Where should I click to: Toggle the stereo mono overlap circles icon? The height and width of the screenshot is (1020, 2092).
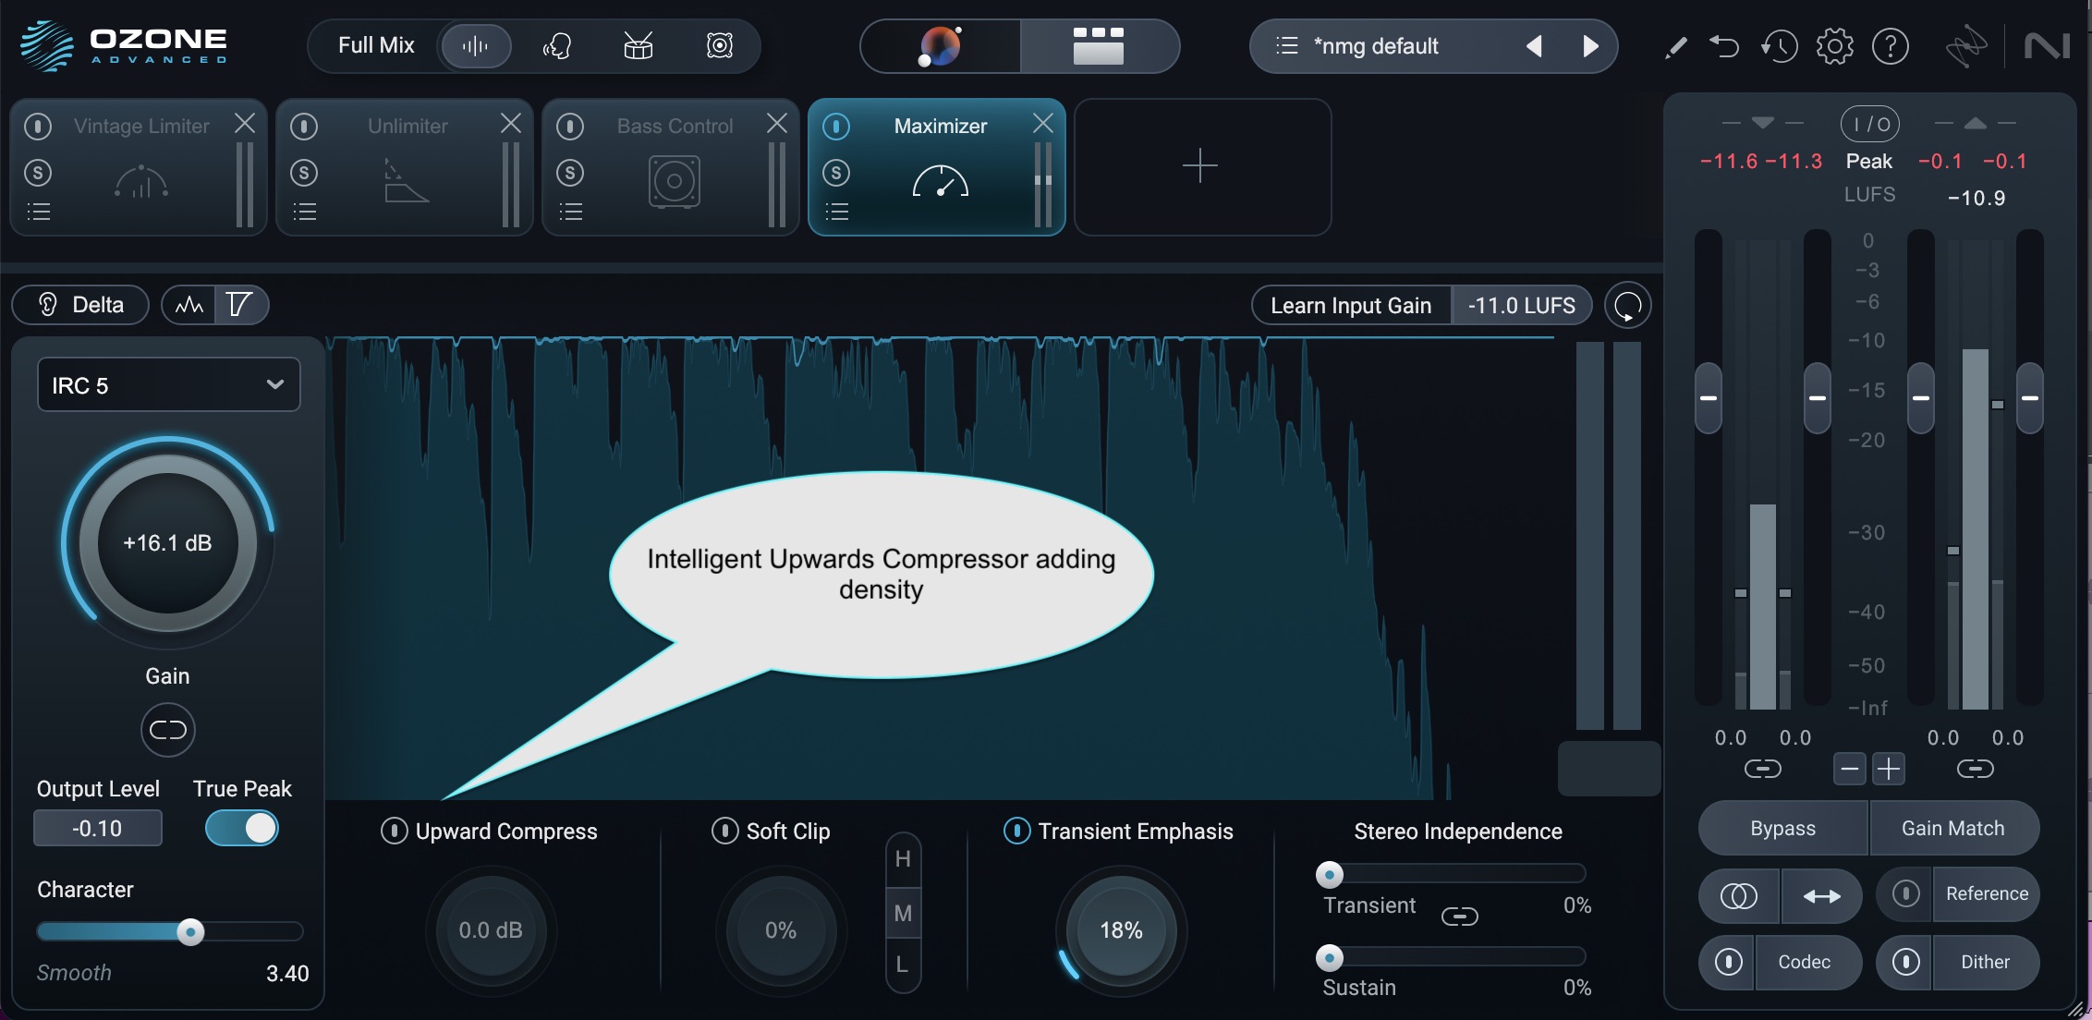click(x=1739, y=895)
